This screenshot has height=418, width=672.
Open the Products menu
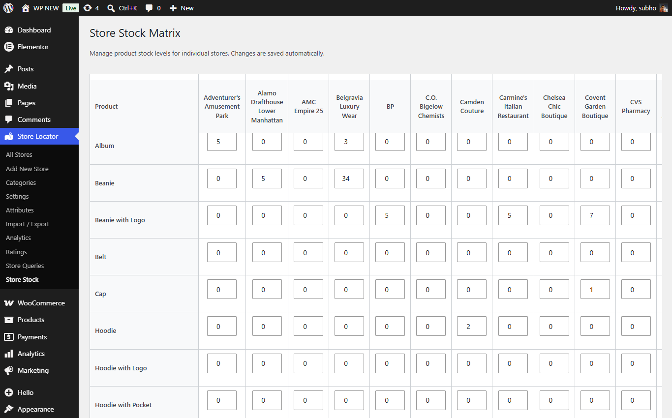tap(39, 320)
